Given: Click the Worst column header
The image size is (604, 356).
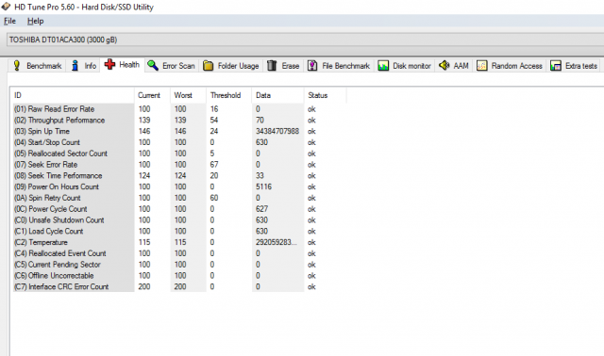Looking at the screenshot, I should pyautogui.click(x=188, y=95).
